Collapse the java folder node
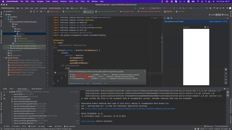The image size is (232, 130). click(x=6, y=19)
